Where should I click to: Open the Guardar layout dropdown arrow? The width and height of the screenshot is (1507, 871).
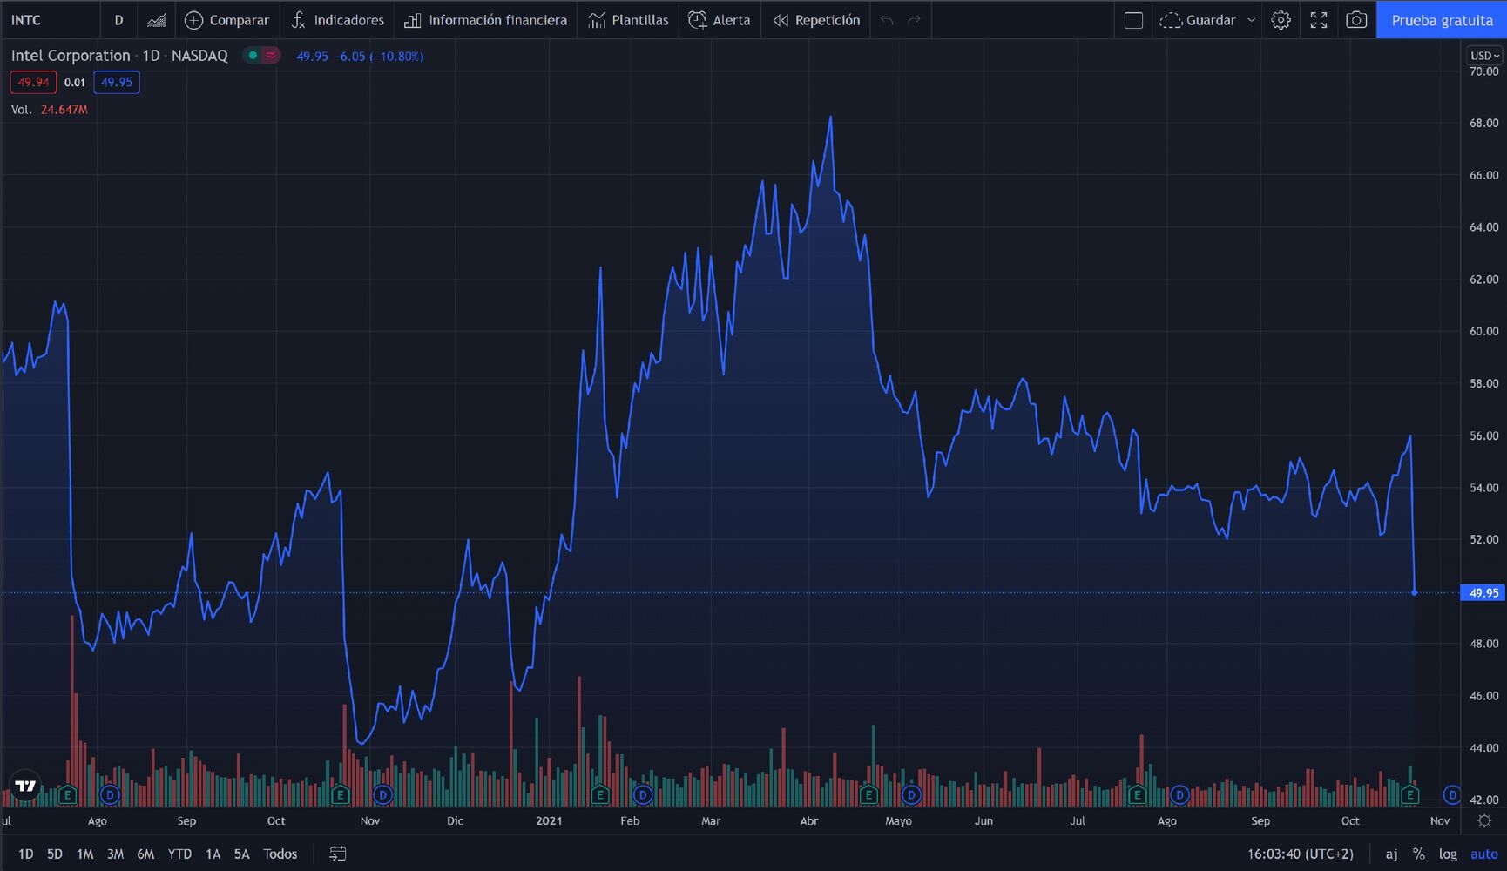tap(1253, 20)
